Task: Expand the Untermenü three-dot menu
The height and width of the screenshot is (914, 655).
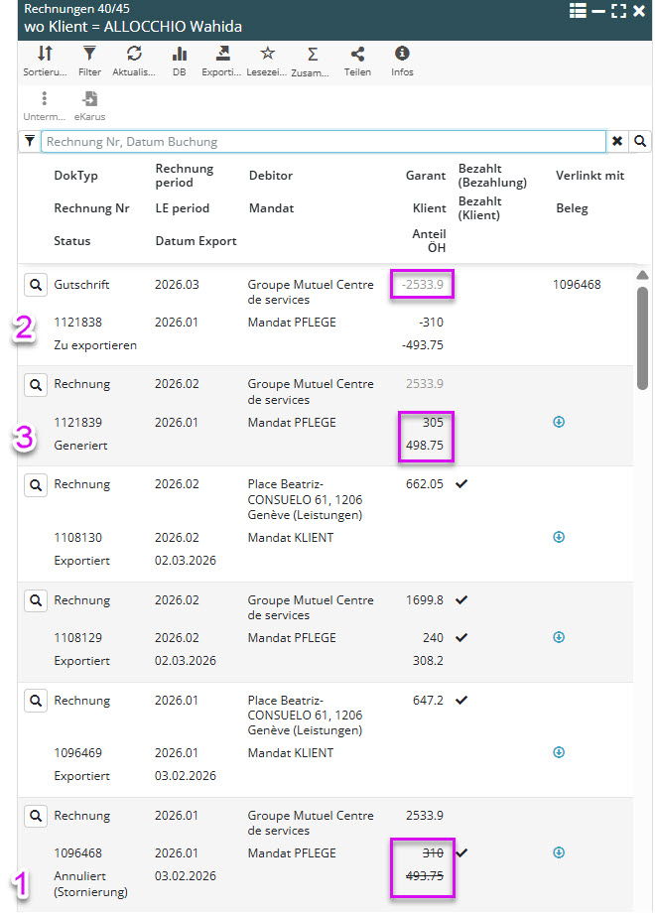Action: pyautogui.click(x=45, y=99)
